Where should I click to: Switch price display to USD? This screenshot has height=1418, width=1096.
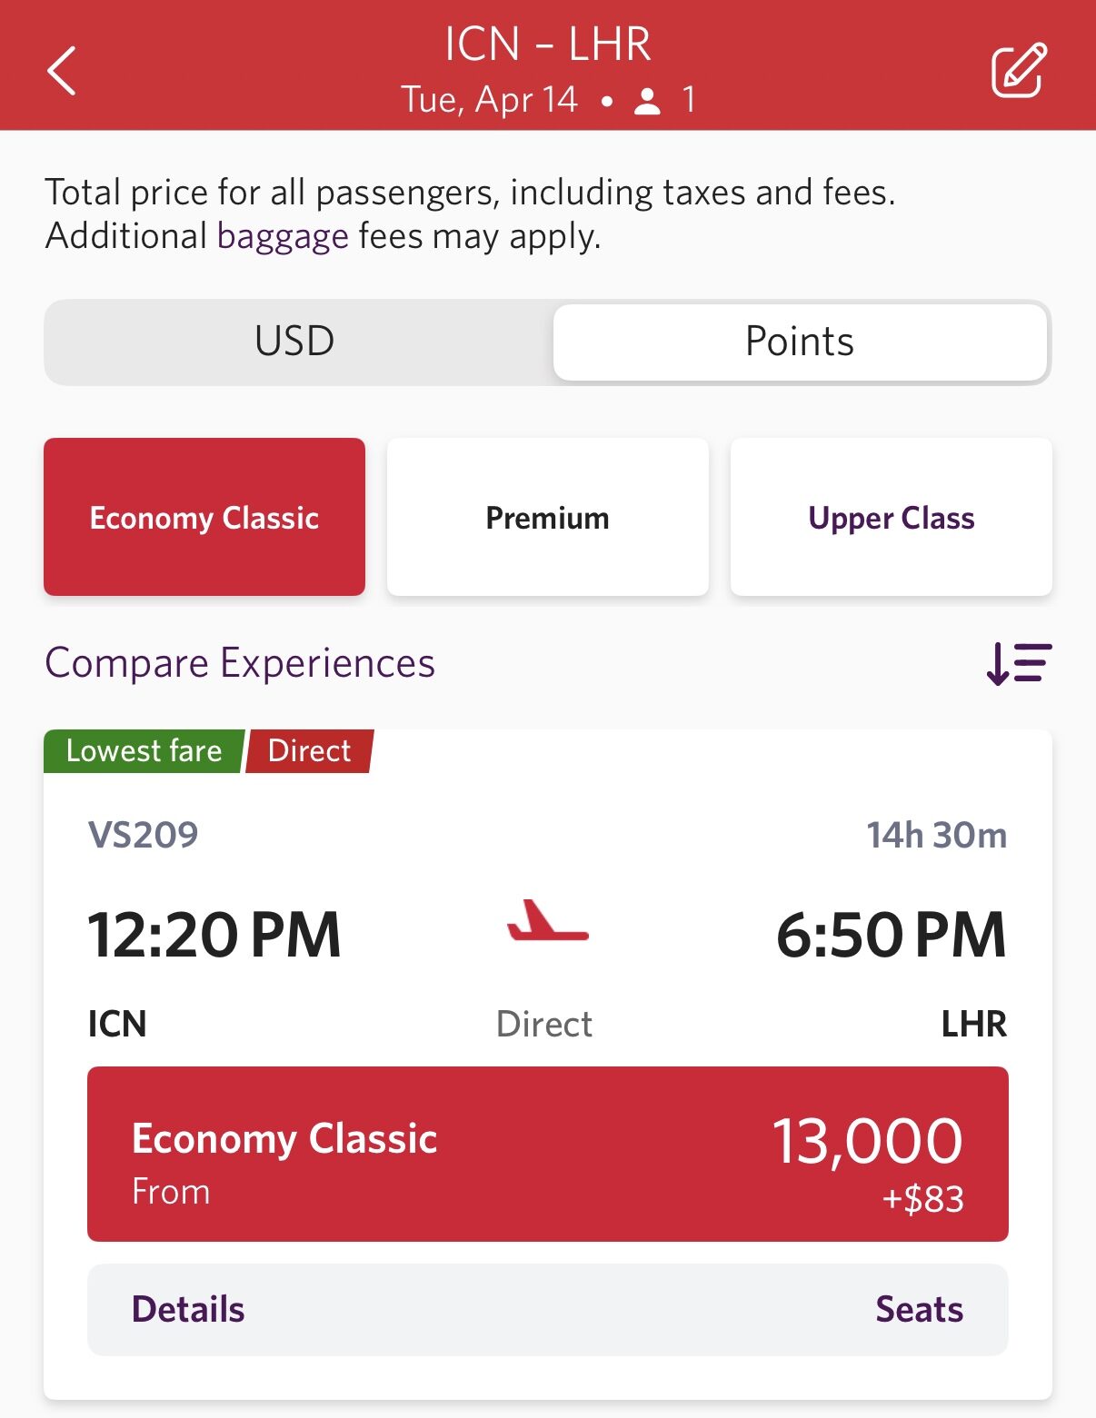click(x=295, y=342)
